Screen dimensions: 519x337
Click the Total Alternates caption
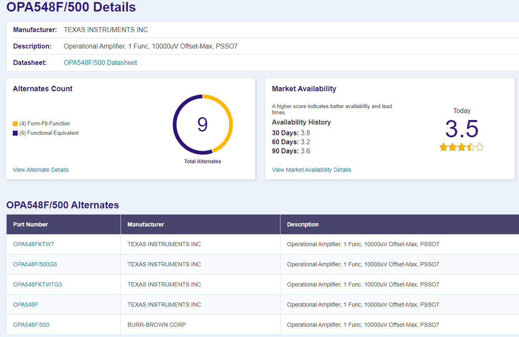(203, 162)
